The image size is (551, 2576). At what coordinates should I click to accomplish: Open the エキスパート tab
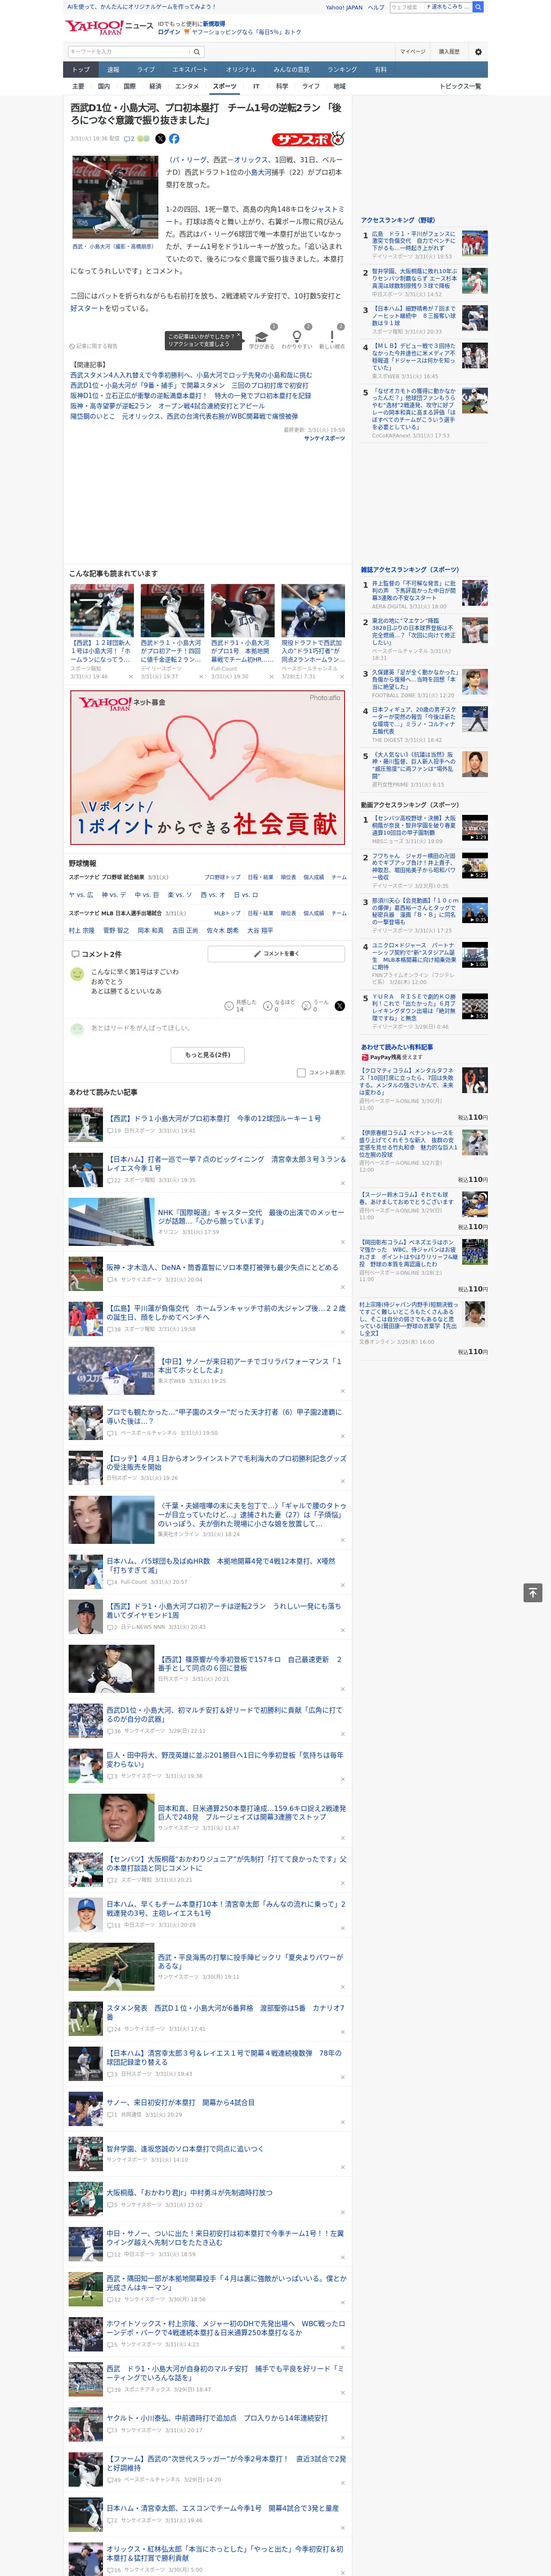pyautogui.click(x=190, y=70)
